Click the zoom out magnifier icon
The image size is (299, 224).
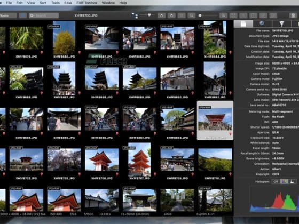192,15
